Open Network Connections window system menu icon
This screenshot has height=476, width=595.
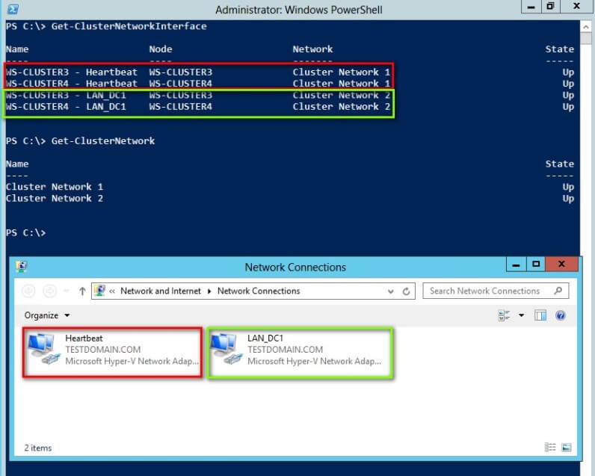(22, 267)
